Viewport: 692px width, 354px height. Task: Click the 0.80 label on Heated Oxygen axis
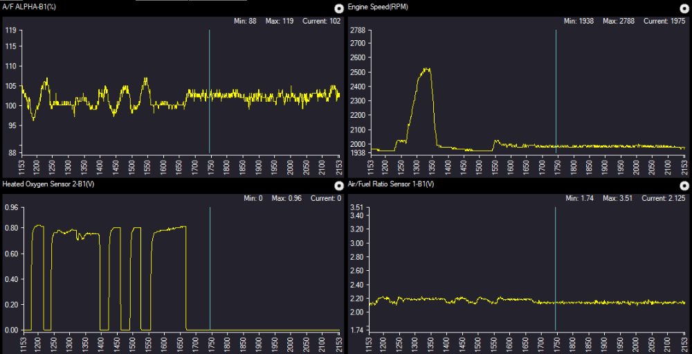(10, 228)
